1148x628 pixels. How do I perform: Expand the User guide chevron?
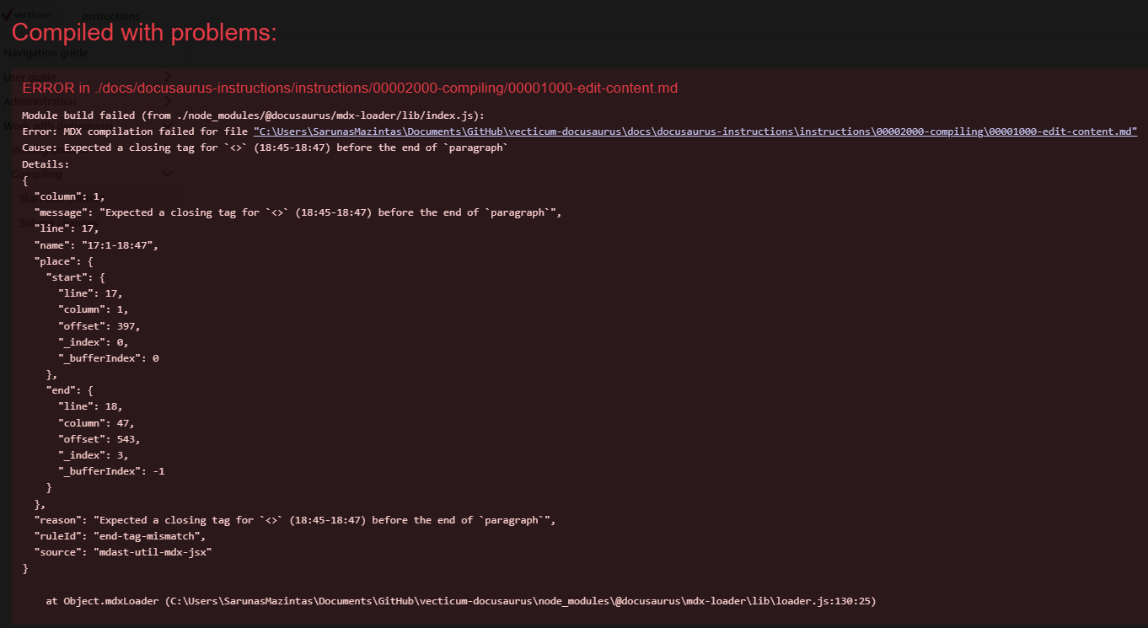pos(168,77)
